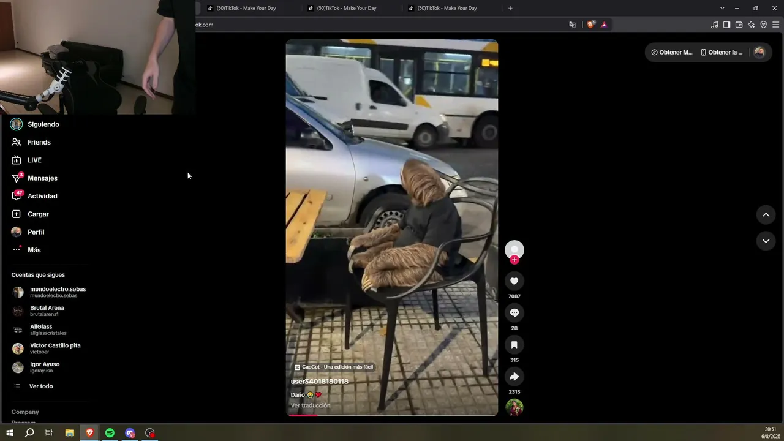
Task: Open Windows taskbar search
Action: [x=29, y=433]
